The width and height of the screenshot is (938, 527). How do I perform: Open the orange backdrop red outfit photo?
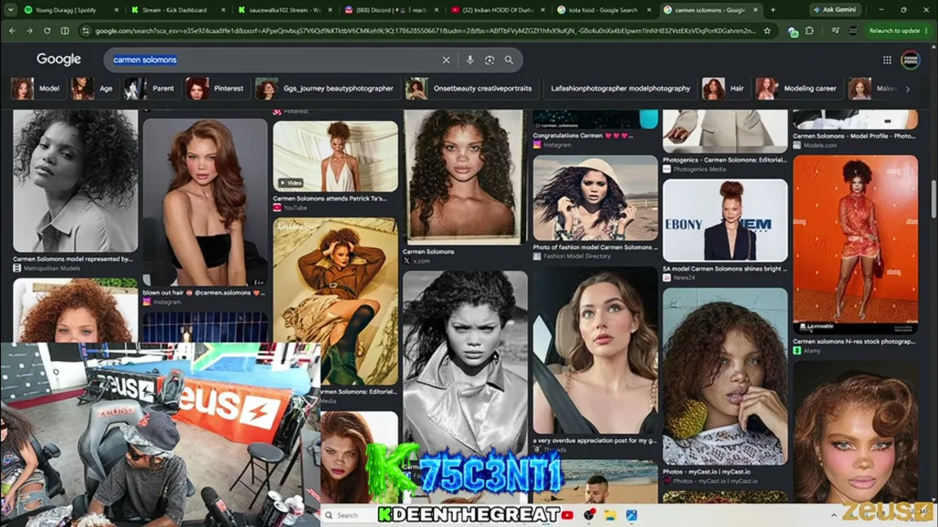[x=855, y=244]
